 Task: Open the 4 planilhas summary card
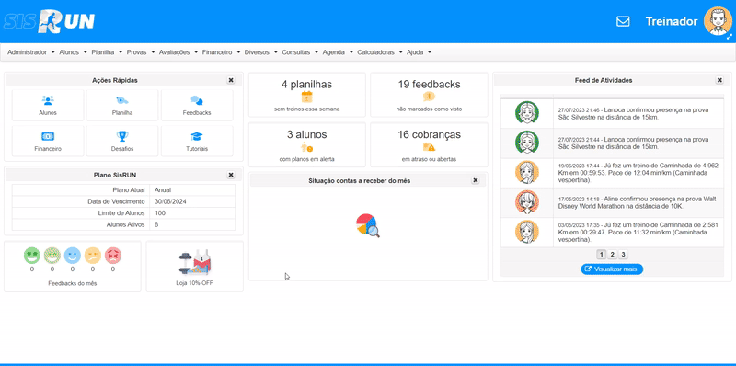pyautogui.click(x=306, y=95)
